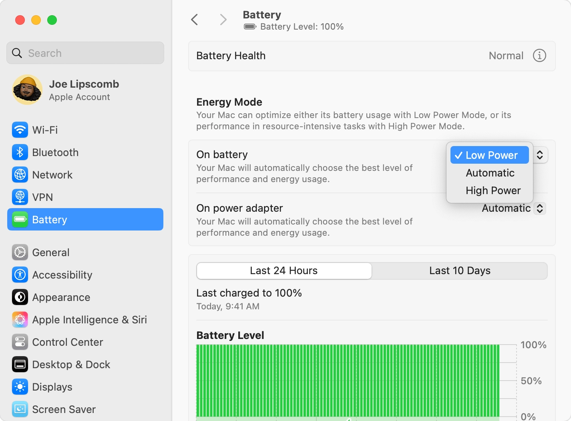Click the Screen Saver sidebar icon

point(20,409)
